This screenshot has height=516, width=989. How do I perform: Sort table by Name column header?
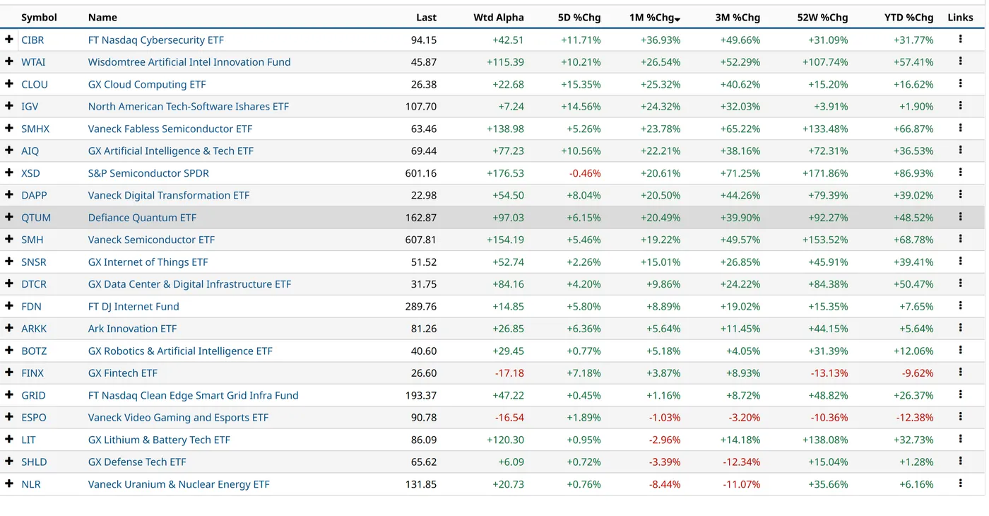coord(102,17)
